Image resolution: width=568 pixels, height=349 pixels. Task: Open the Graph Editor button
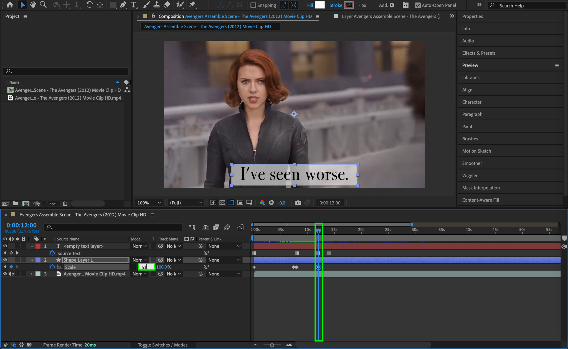point(240,227)
